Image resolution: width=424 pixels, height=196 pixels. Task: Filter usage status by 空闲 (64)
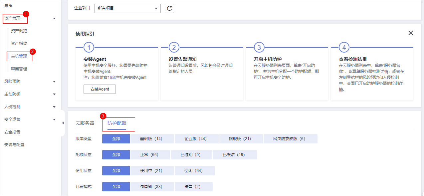(x=194, y=171)
